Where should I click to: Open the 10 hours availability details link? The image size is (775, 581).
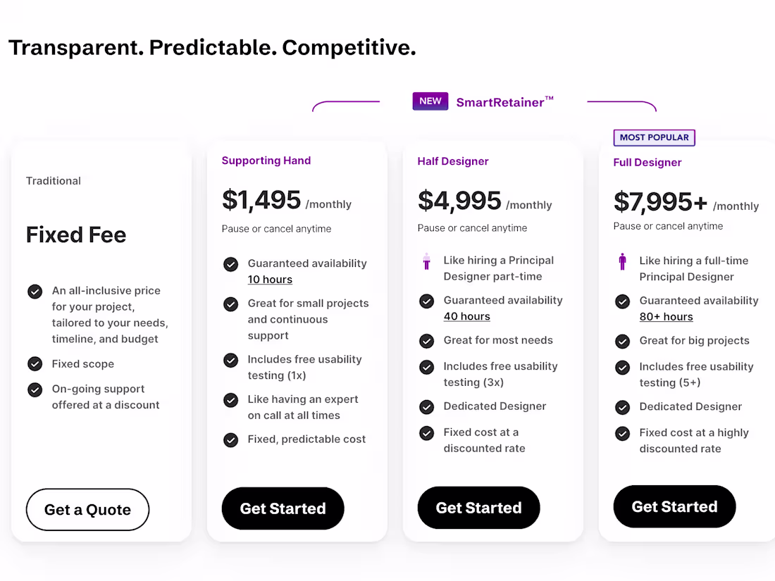(x=270, y=279)
